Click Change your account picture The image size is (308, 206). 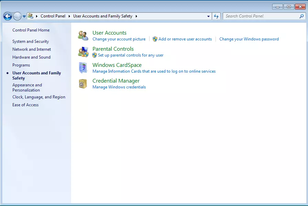click(119, 39)
